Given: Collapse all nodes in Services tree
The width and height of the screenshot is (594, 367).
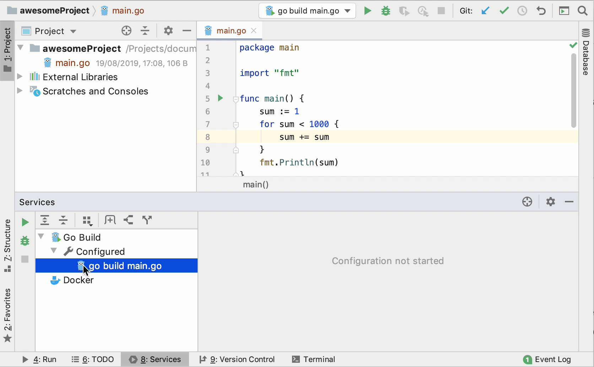Looking at the screenshot, I should (x=63, y=220).
